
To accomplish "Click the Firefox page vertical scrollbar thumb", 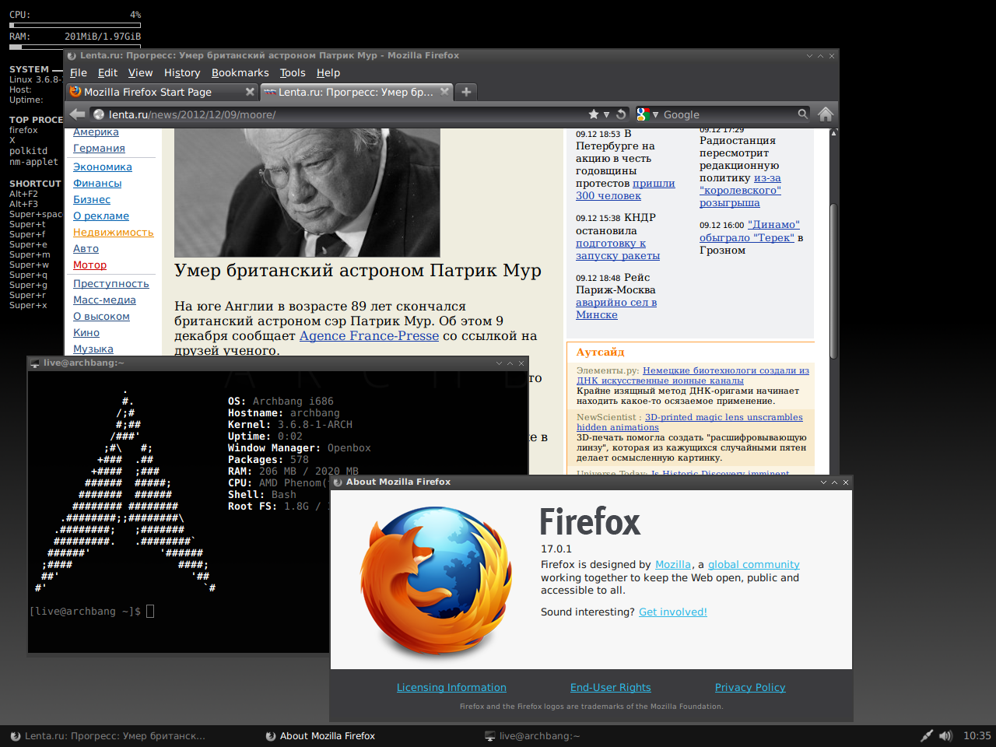I will 833,281.
